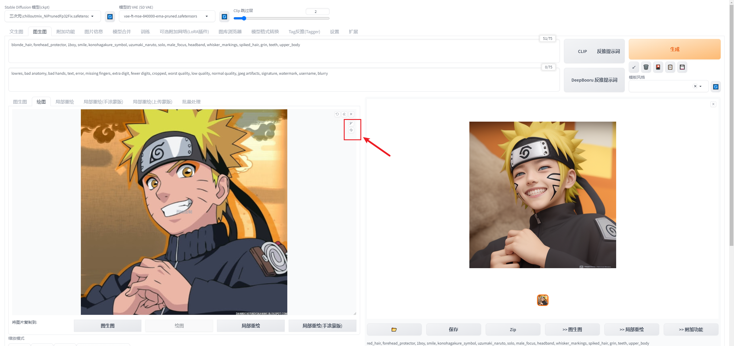Click the 保存 button under the output
Image resolution: width=734 pixels, height=346 pixels.
[x=454, y=329]
